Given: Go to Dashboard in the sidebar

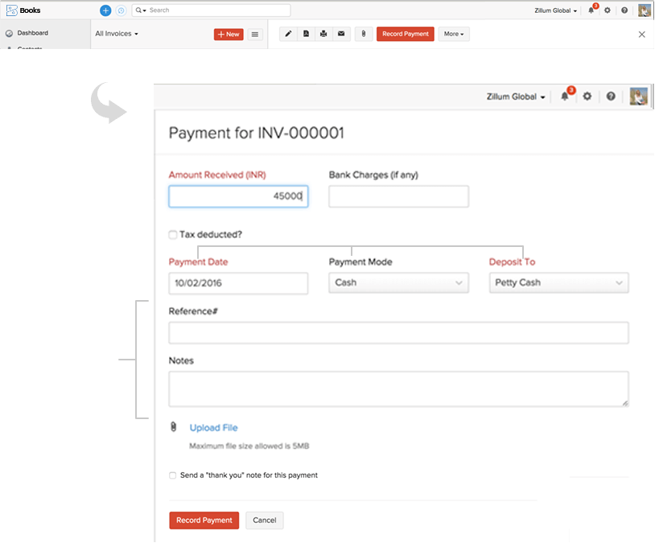Looking at the screenshot, I should coord(33,33).
